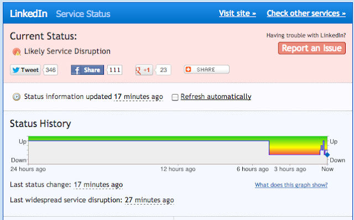
Task: Click the Google plus count 23
Action: click(163, 70)
